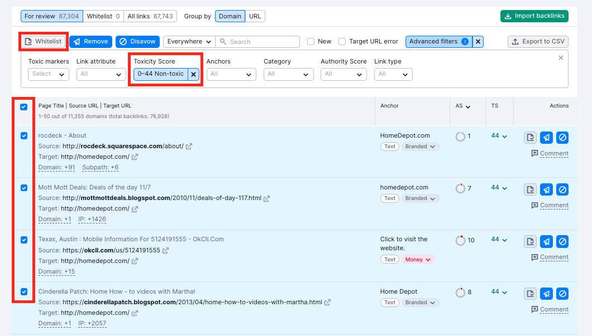Open the Link attribute dropdown
The image size is (592, 336).
click(x=101, y=74)
